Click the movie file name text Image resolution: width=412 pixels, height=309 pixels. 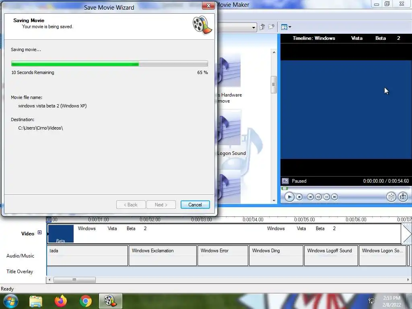coord(52,106)
